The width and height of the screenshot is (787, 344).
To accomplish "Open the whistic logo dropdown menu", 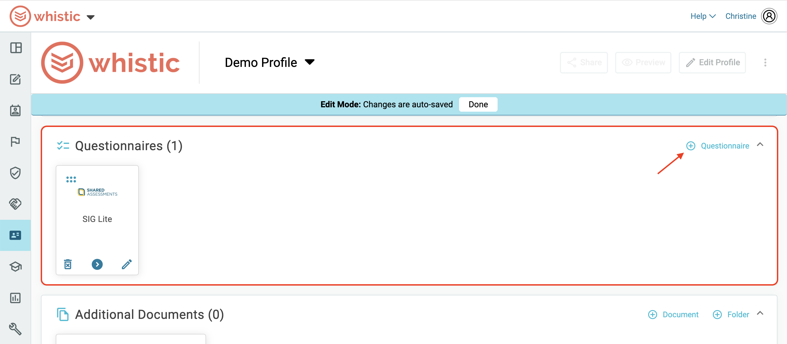I will click(x=91, y=17).
